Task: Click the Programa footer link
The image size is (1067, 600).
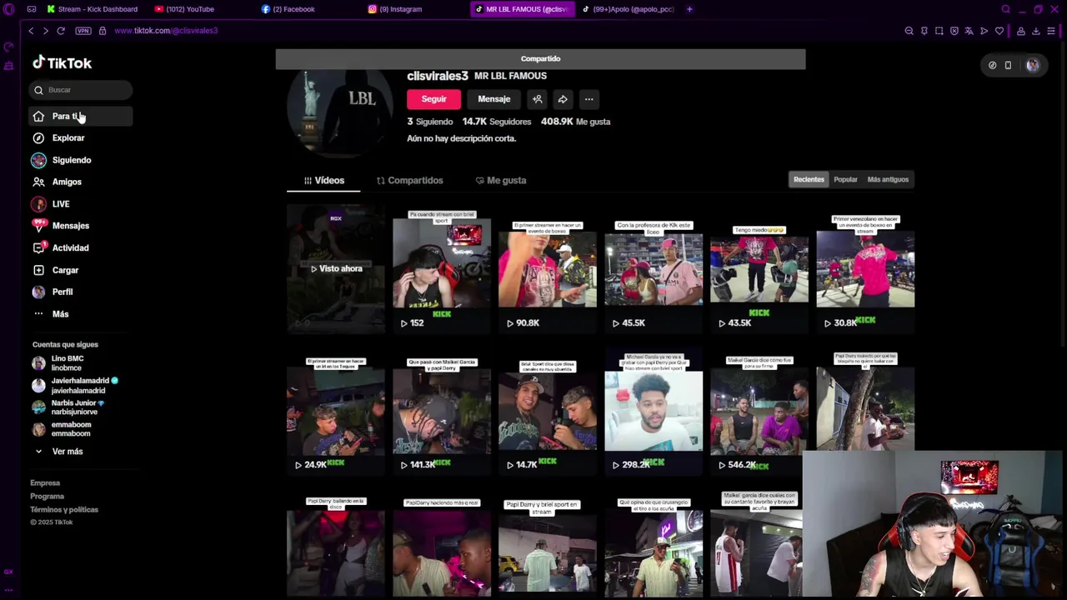Action: click(47, 496)
